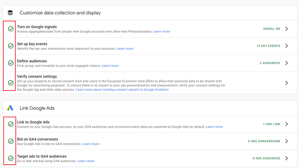299x168 pixels.
Task: Select the Target ads to GA4 audiences title
Action: click(x=42, y=156)
